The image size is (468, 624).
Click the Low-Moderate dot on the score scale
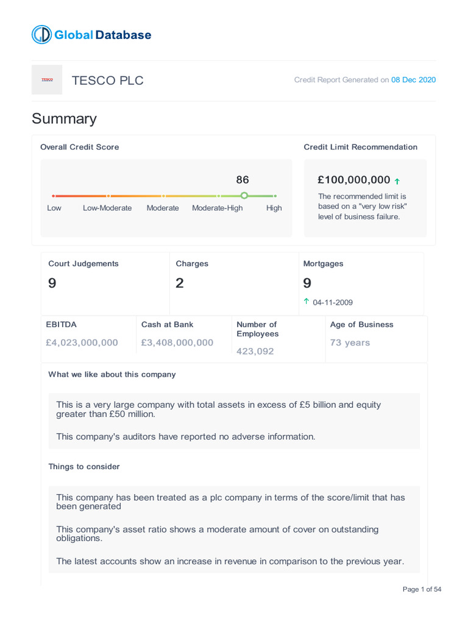[x=108, y=196]
